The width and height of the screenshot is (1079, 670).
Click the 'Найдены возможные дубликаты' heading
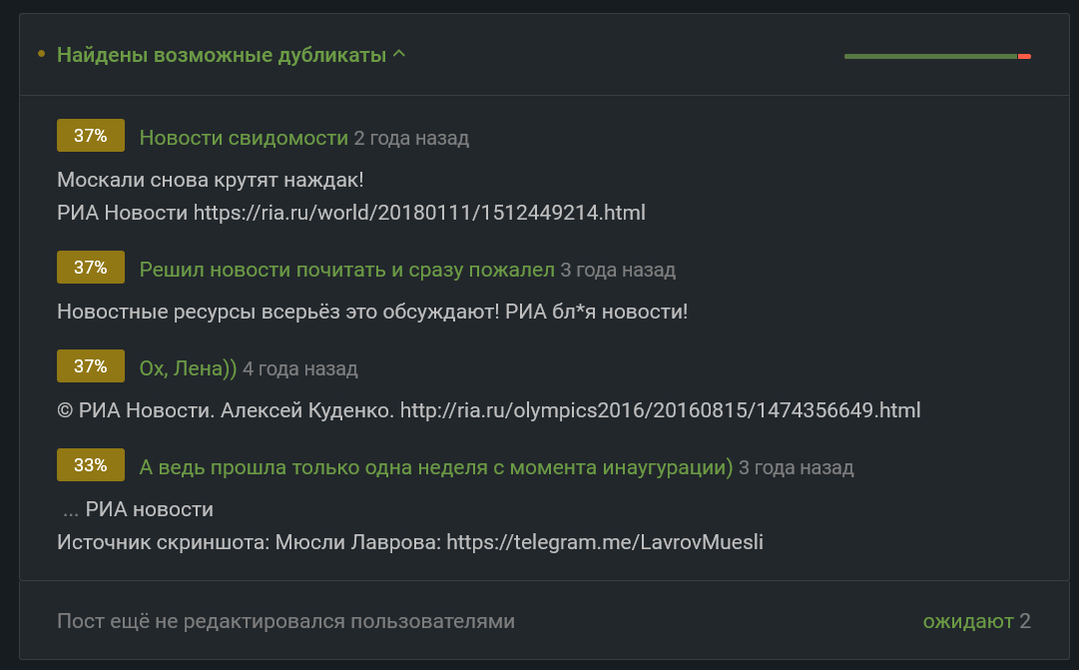coord(222,54)
